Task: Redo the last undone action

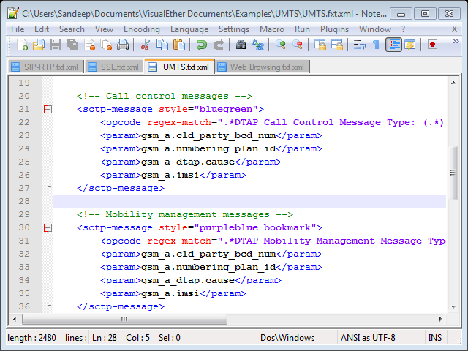Action: [x=219, y=45]
